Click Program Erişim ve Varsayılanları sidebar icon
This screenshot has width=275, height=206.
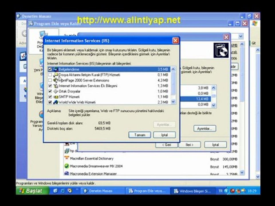click(41, 114)
